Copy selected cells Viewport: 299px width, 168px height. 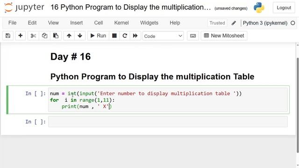click(44, 35)
